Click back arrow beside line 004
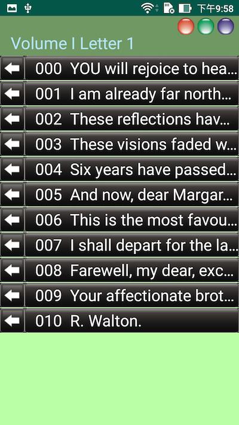 coord(12,169)
